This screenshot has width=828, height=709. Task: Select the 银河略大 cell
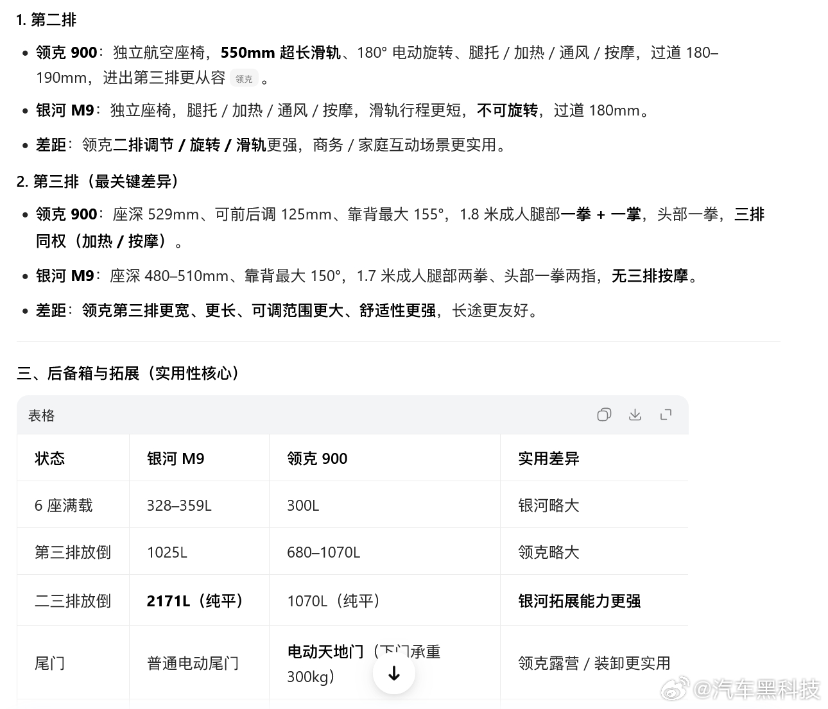click(549, 505)
